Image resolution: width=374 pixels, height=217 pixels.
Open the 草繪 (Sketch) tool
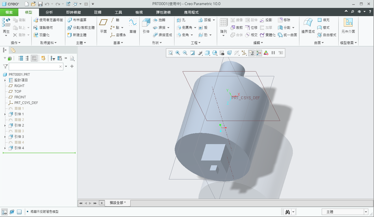point(133,26)
